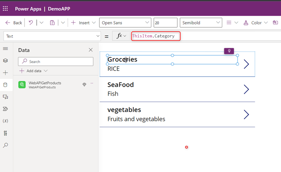Select the Data icon in left sidebar
This screenshot has width=281, height=172.
[x=5, y=85]
